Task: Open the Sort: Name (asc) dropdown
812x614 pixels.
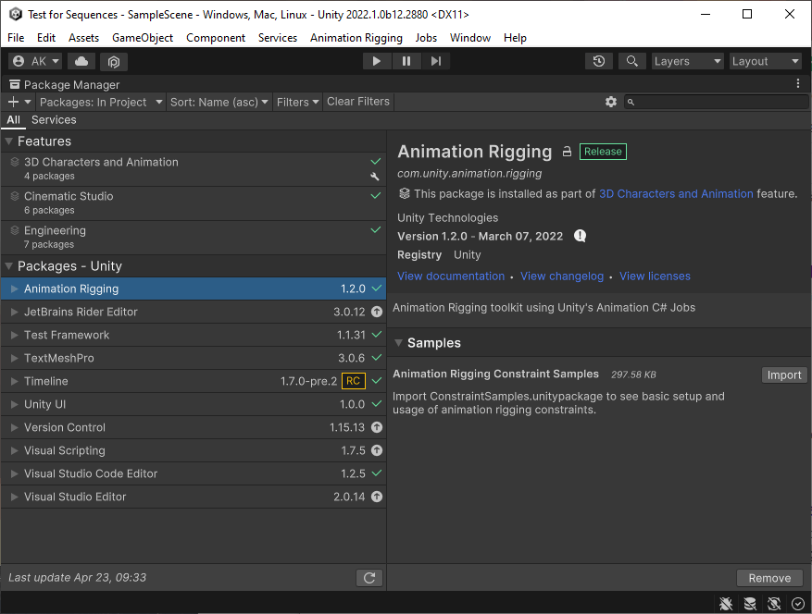Action: pos(219,102)
